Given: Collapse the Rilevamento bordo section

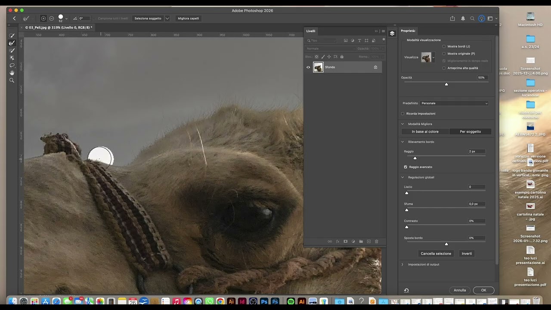Looking at the screenshot, I should coord(403,142).
